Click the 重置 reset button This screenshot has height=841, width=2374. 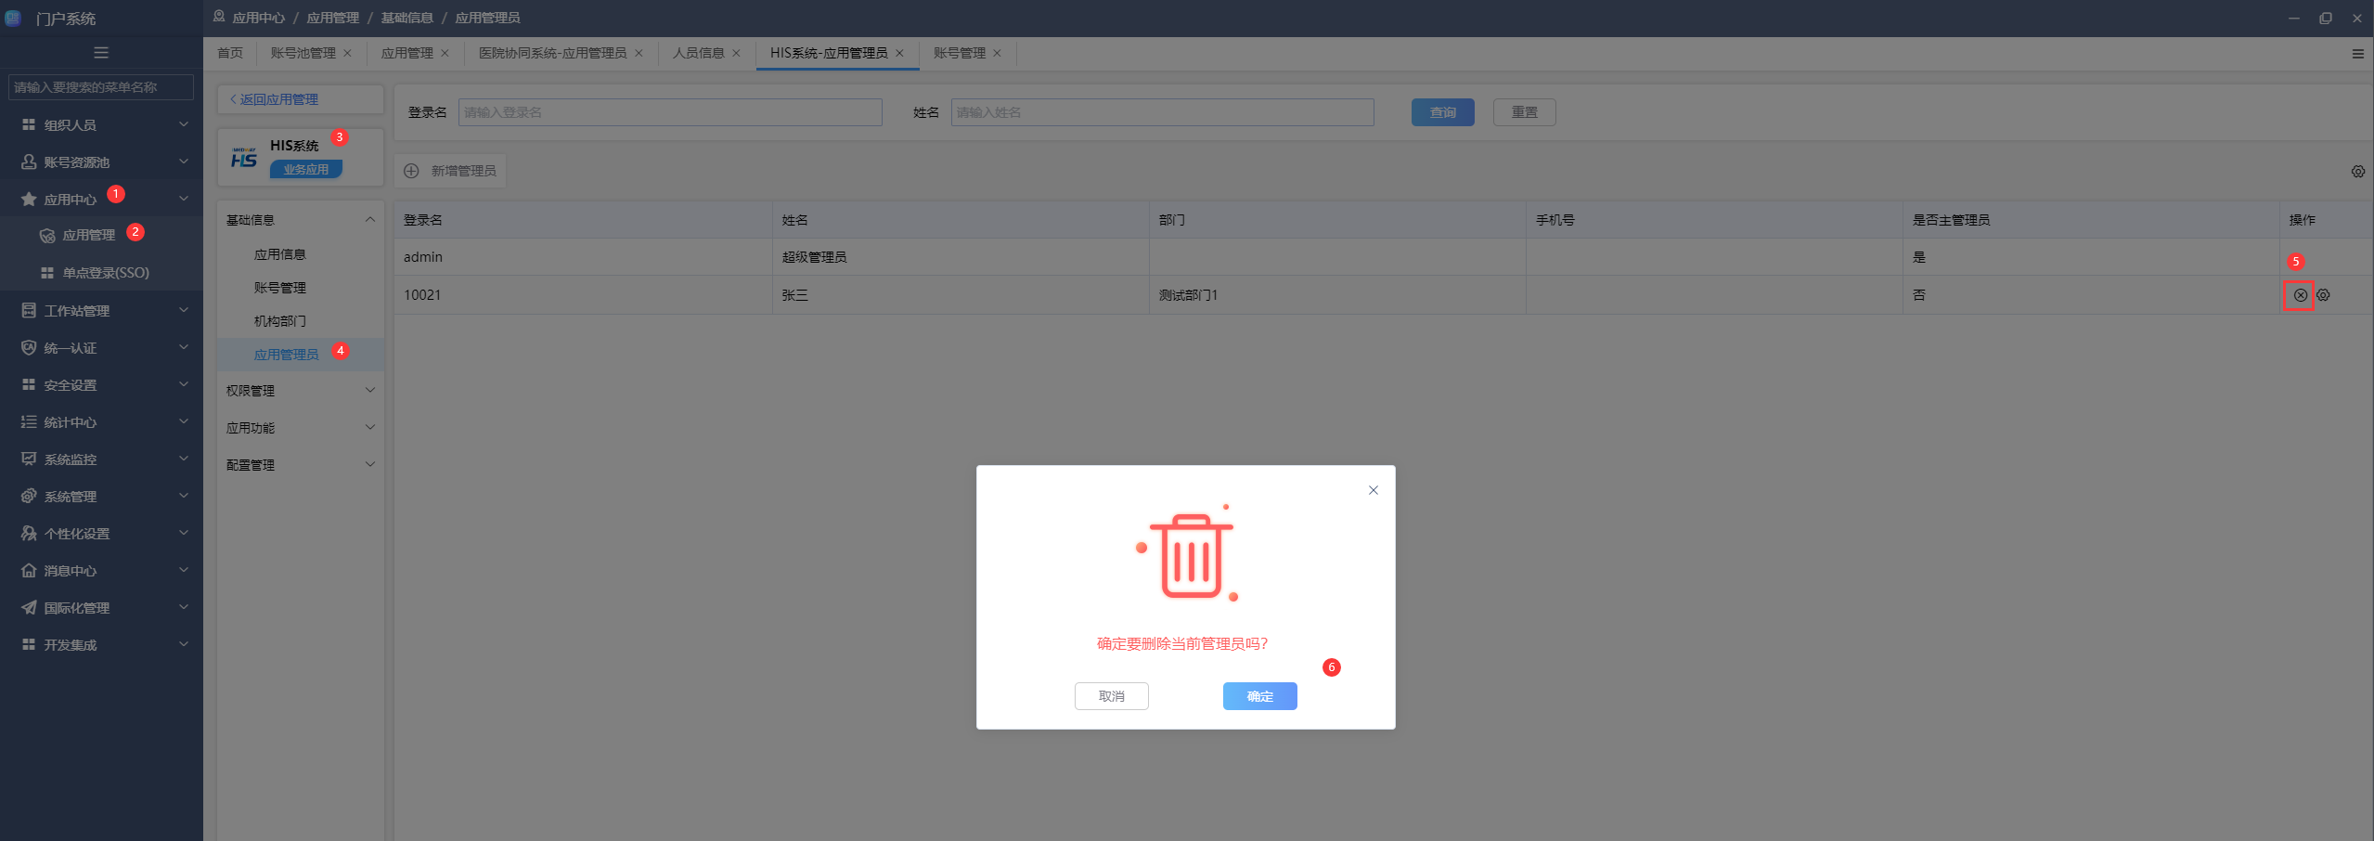(1525, 112)
